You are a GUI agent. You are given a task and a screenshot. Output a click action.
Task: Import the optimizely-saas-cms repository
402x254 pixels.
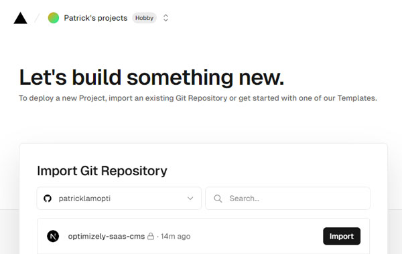coord(342,236)
